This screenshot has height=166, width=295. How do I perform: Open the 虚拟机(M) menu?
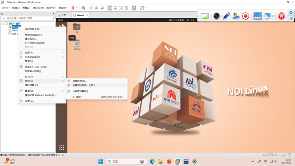pos(38,8)
